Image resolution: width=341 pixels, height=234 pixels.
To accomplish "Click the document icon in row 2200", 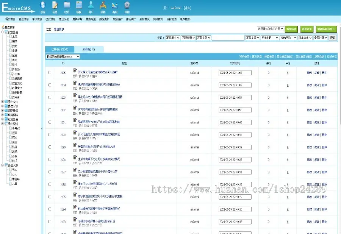I will (75, 132).
